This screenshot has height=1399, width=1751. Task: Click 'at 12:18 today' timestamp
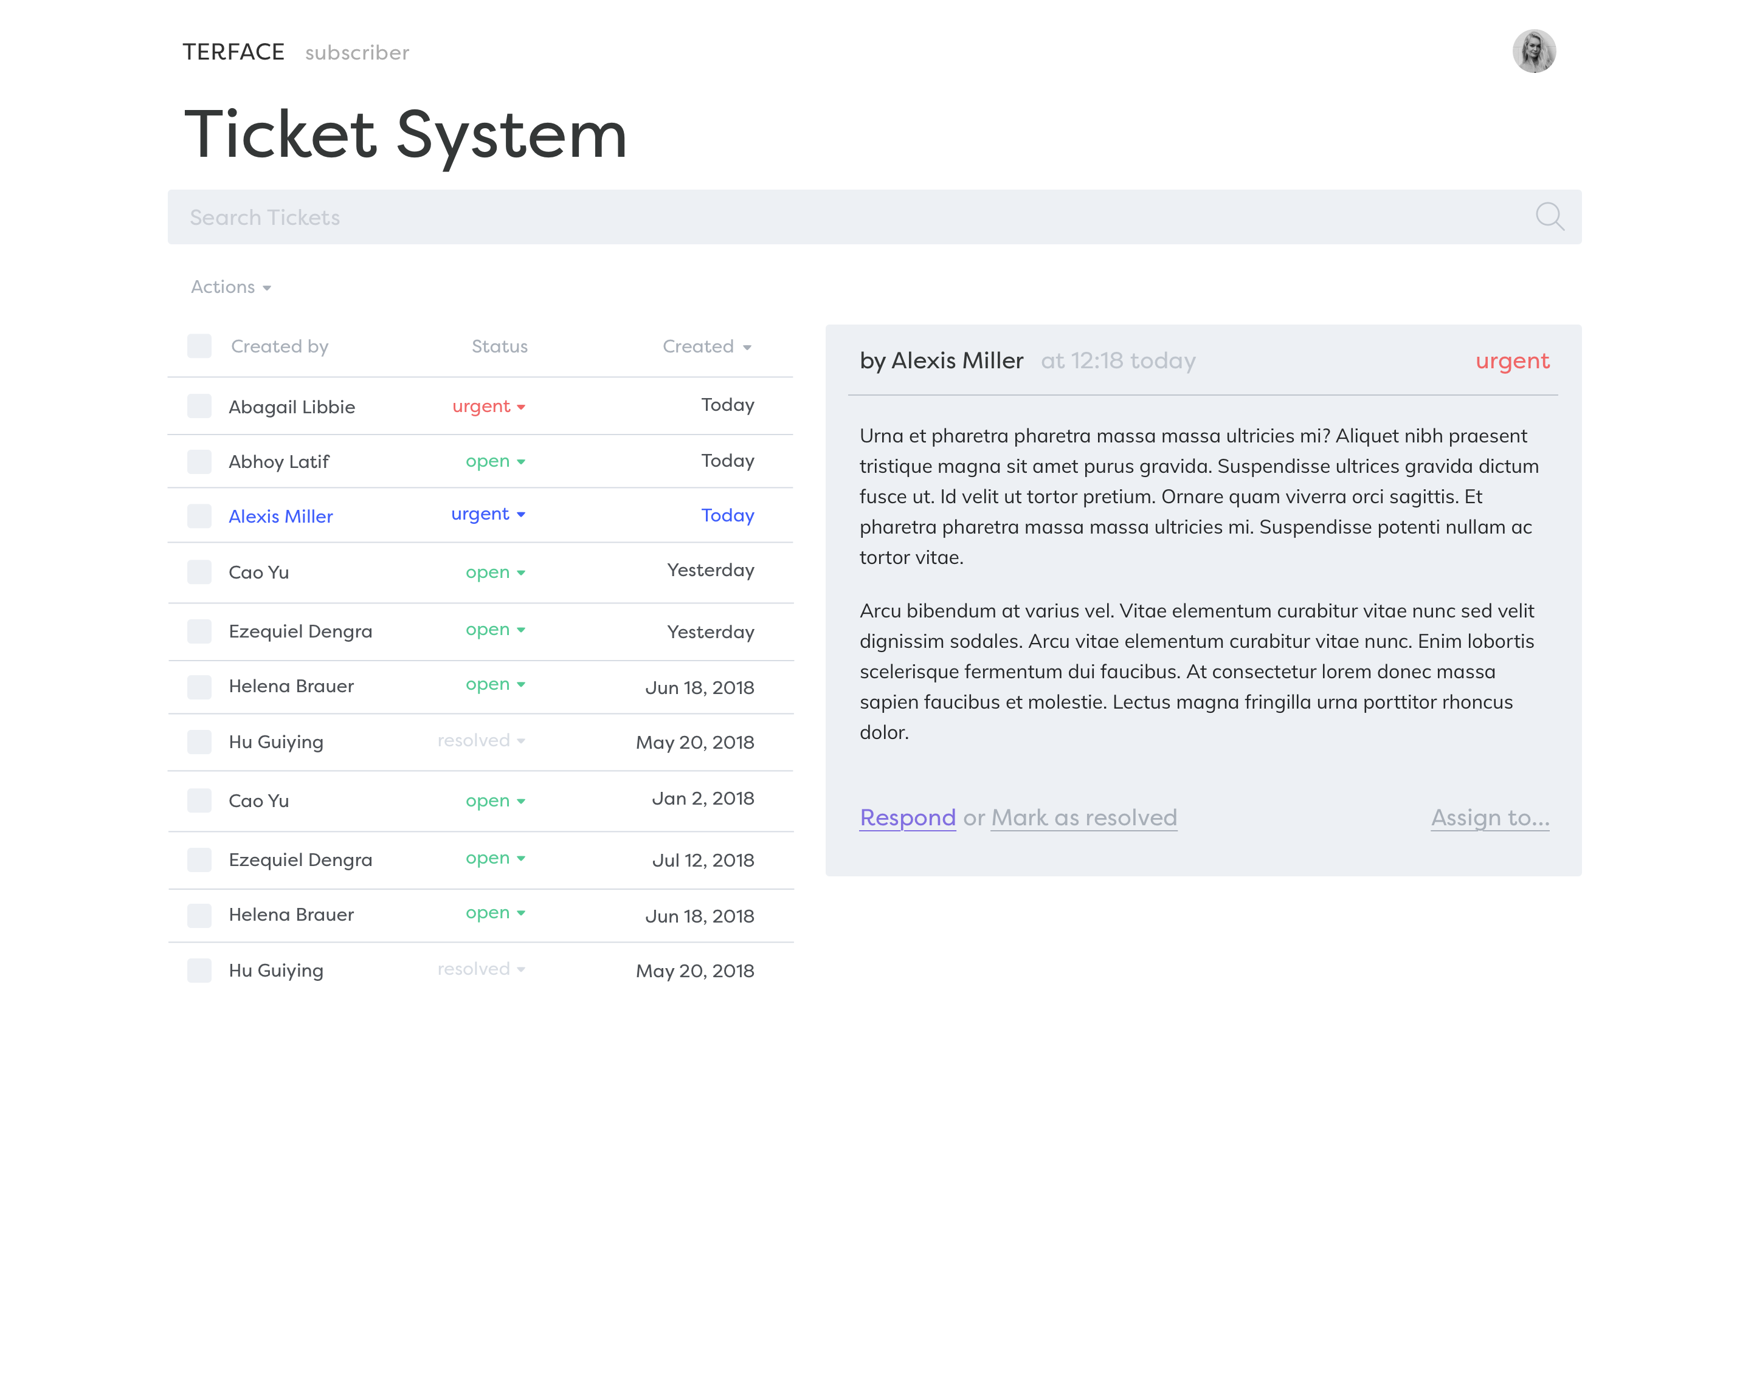[x=1117, y=360]
